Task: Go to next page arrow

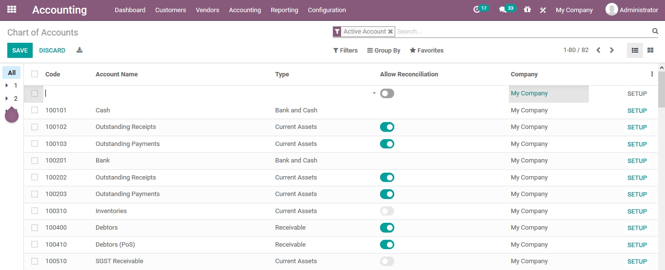Action: click(612, 50)
